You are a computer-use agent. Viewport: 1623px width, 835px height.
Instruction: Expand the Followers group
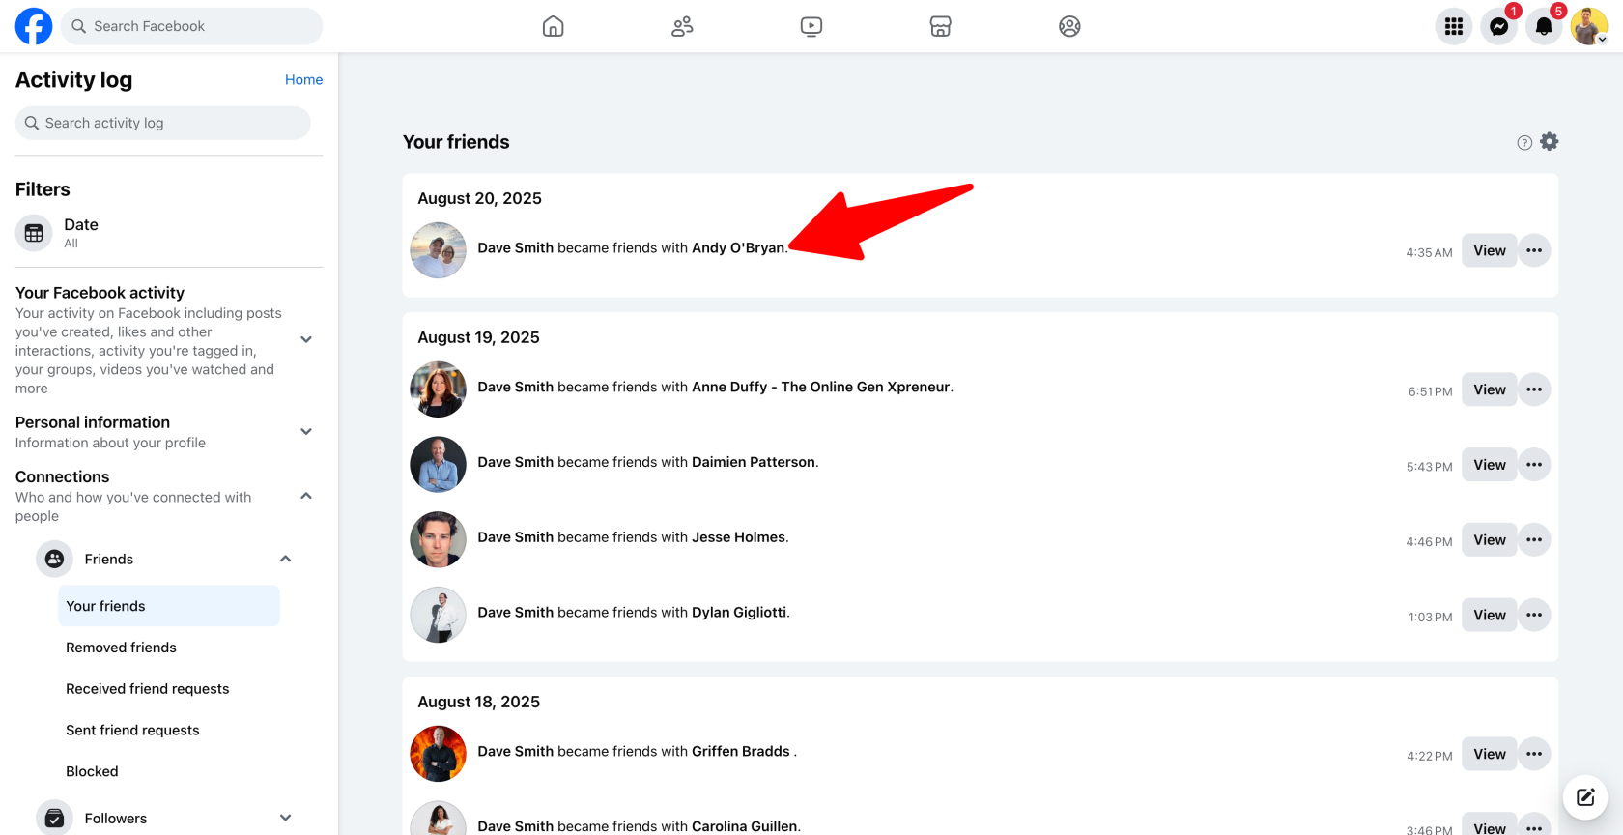(286, 818)
